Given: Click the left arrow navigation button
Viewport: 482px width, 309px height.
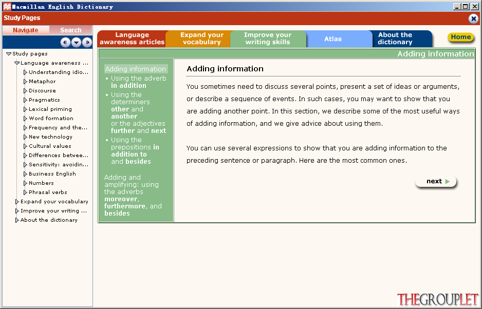Looking at the screenshot, I should [65, 42].
